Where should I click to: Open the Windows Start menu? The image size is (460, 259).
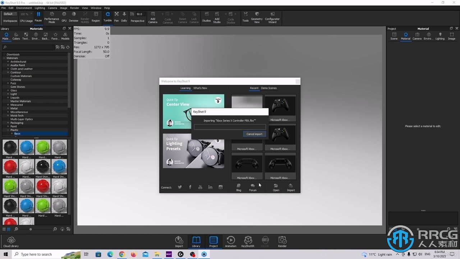coord(6,254)
